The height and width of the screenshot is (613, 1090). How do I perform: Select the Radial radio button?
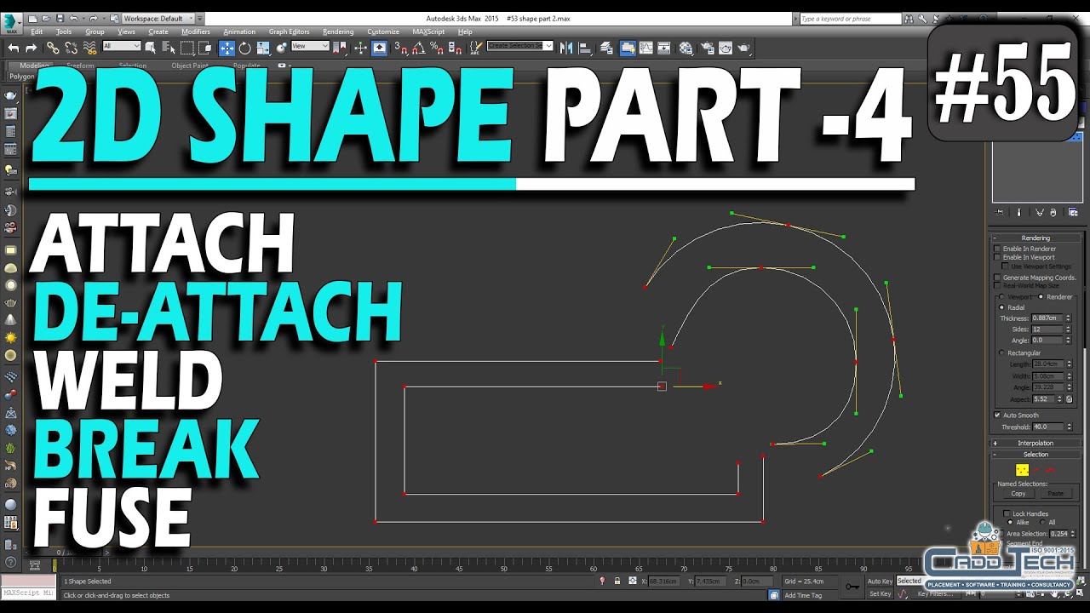(x=1001, y=307)
